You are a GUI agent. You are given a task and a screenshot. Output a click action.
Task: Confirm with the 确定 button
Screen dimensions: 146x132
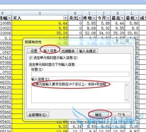[x=98, y=114]
